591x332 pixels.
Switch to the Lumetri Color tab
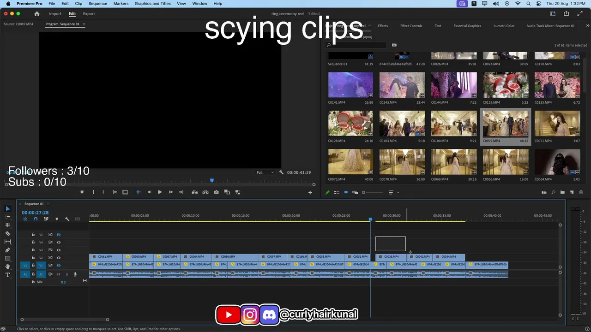click(504, 26)
